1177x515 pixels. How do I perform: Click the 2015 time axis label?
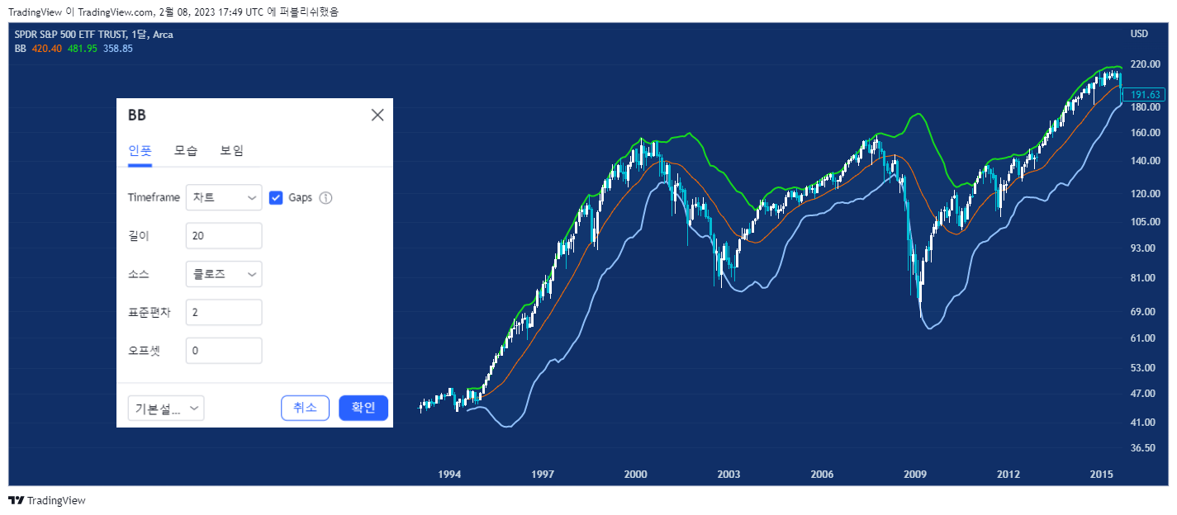pyautogui.click(x=1102, y=475)
